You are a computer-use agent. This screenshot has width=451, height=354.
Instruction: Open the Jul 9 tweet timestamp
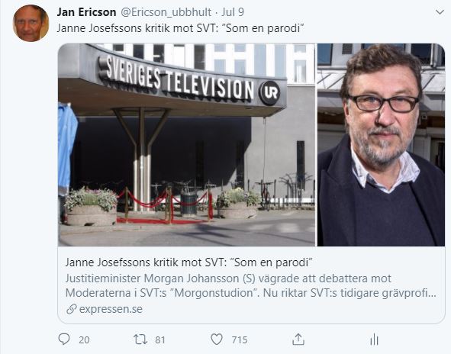pyautogui.click(x=233, y=12)
